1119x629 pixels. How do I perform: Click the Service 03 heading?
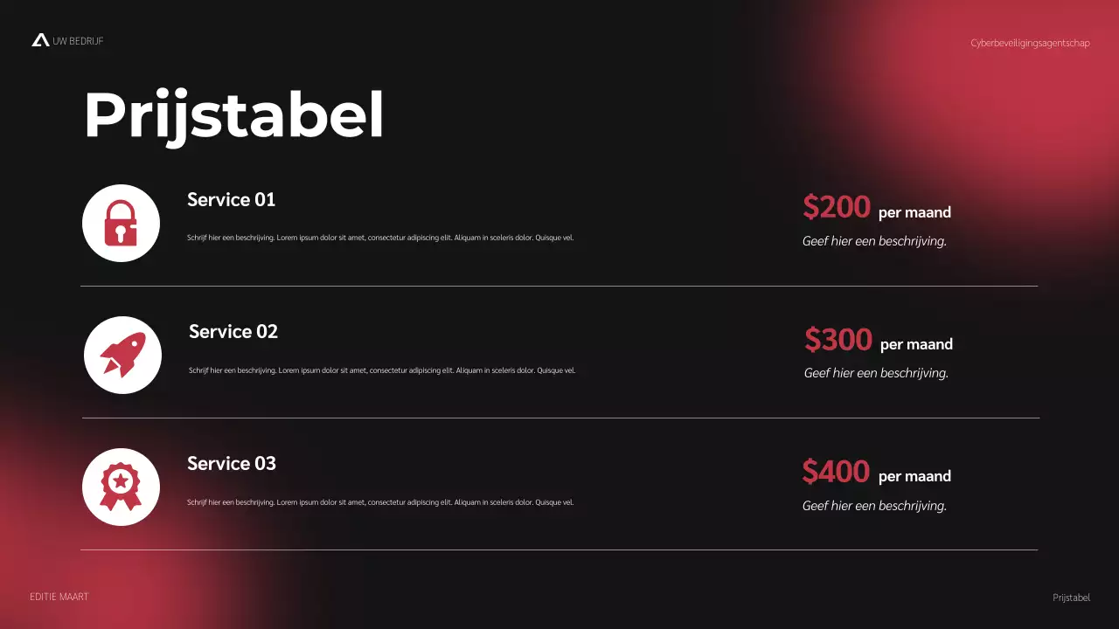[x=231, y=464]
